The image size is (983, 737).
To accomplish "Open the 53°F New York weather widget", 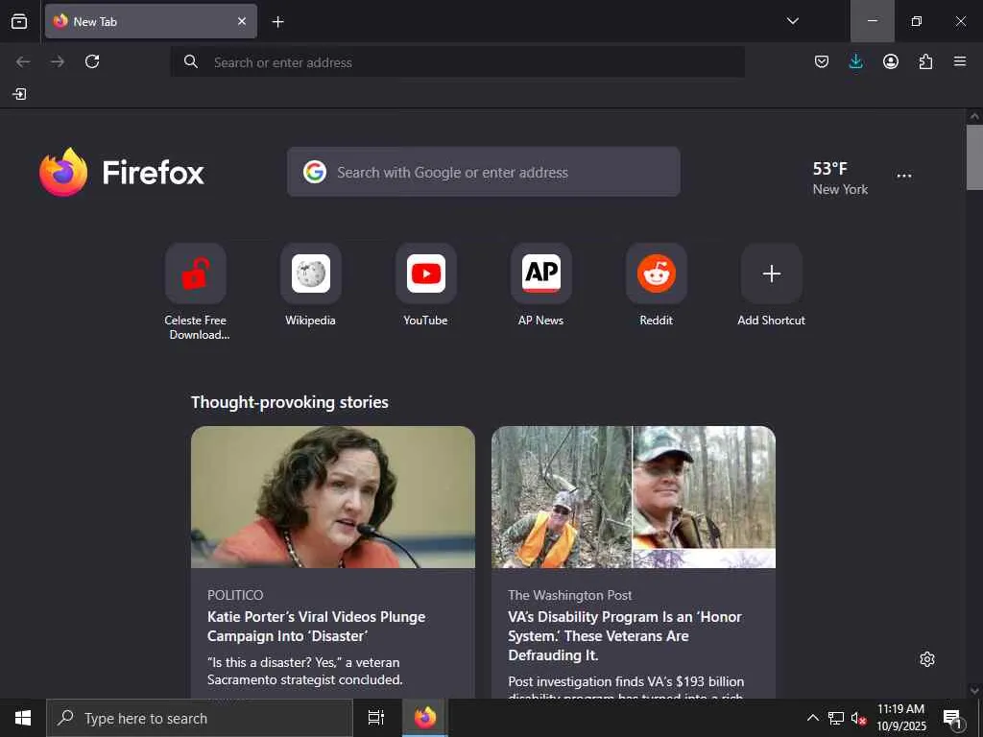I will click(x=840, y=178).
